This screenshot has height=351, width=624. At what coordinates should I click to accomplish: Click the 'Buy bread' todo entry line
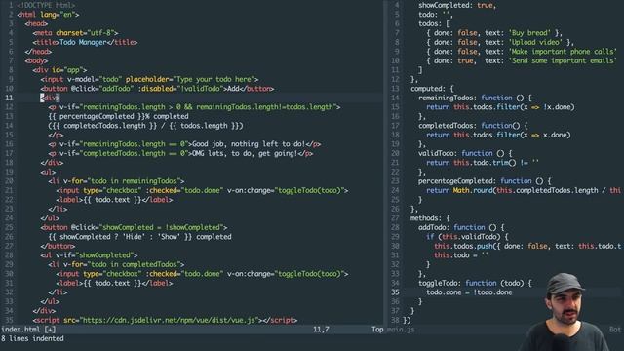coord(494,33)
